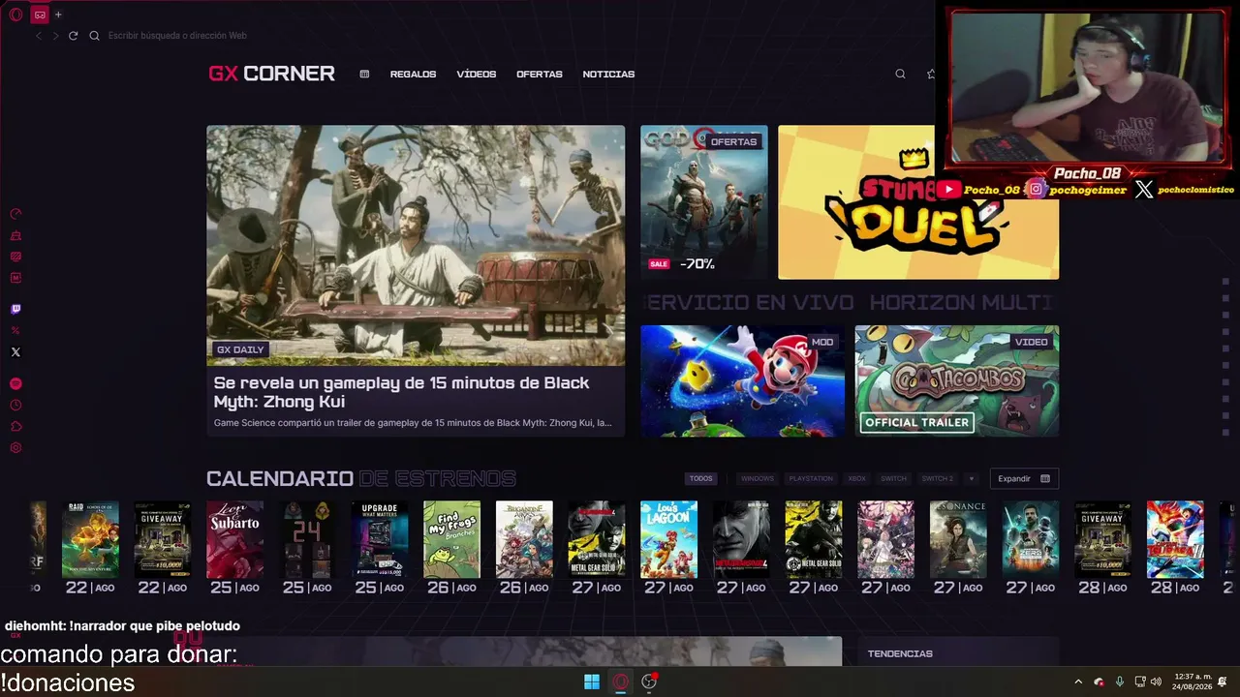Filter calendar by Windows
The width and height of the screenshot is (1240, 697).
click(x=758, y=478)
